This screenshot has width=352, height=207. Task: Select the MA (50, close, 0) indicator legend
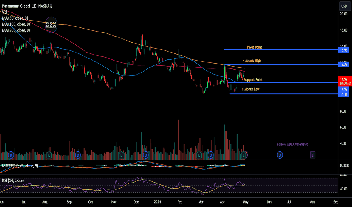(15, 18)
